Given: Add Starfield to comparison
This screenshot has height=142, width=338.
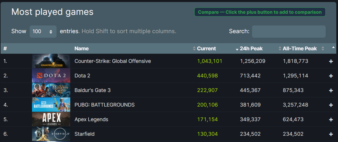Looking at the screenshot, I should 331,134.
